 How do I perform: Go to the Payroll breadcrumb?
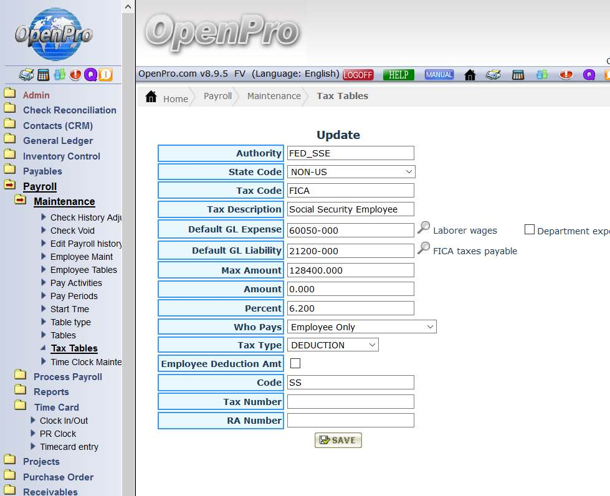(x=217, y=96)
